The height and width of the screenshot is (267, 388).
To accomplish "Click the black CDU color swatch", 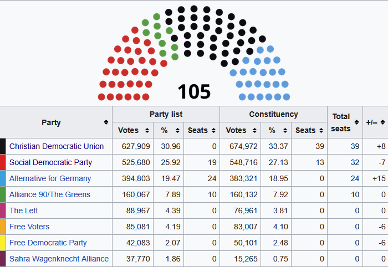I will click(x=3, y=146).
